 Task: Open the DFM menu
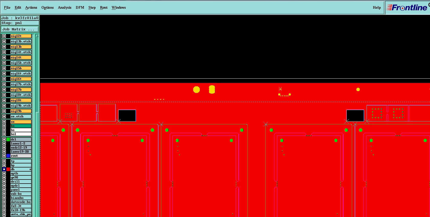tap(80, 7)
